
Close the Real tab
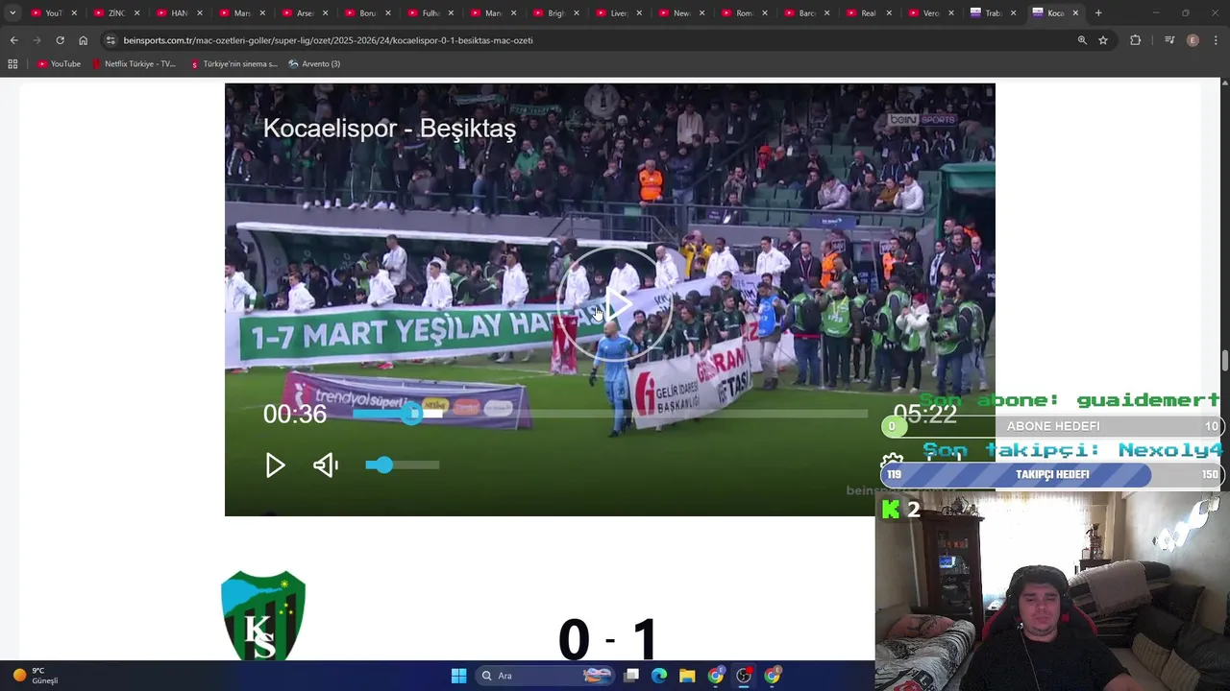tap(889, 12)
